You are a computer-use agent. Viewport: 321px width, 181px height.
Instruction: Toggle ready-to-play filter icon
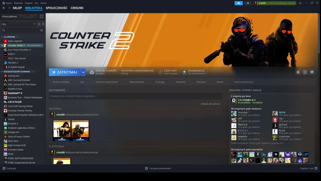point(43,24)
